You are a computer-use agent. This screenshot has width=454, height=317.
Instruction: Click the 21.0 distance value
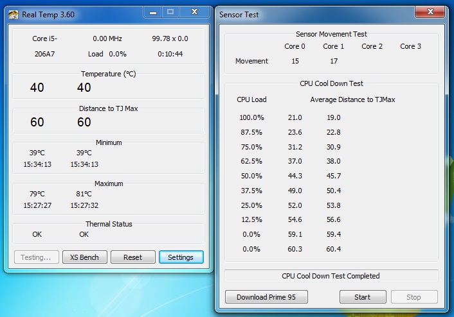pos(295,117)
